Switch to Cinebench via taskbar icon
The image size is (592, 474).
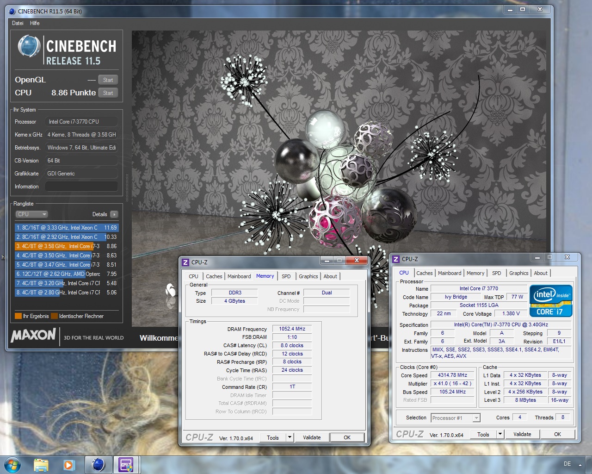click(x=98, y=464)
